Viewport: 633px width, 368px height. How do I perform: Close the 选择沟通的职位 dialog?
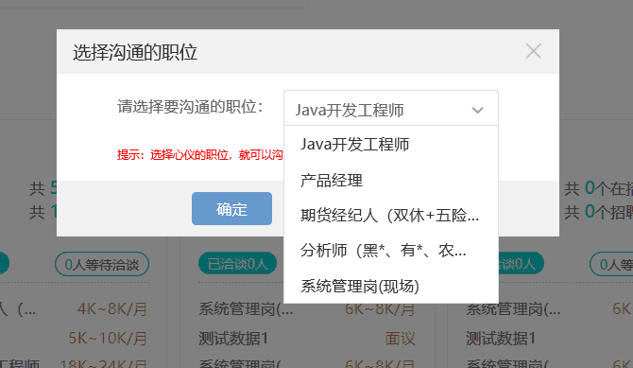pyautogui.click(x=533, y=51)
